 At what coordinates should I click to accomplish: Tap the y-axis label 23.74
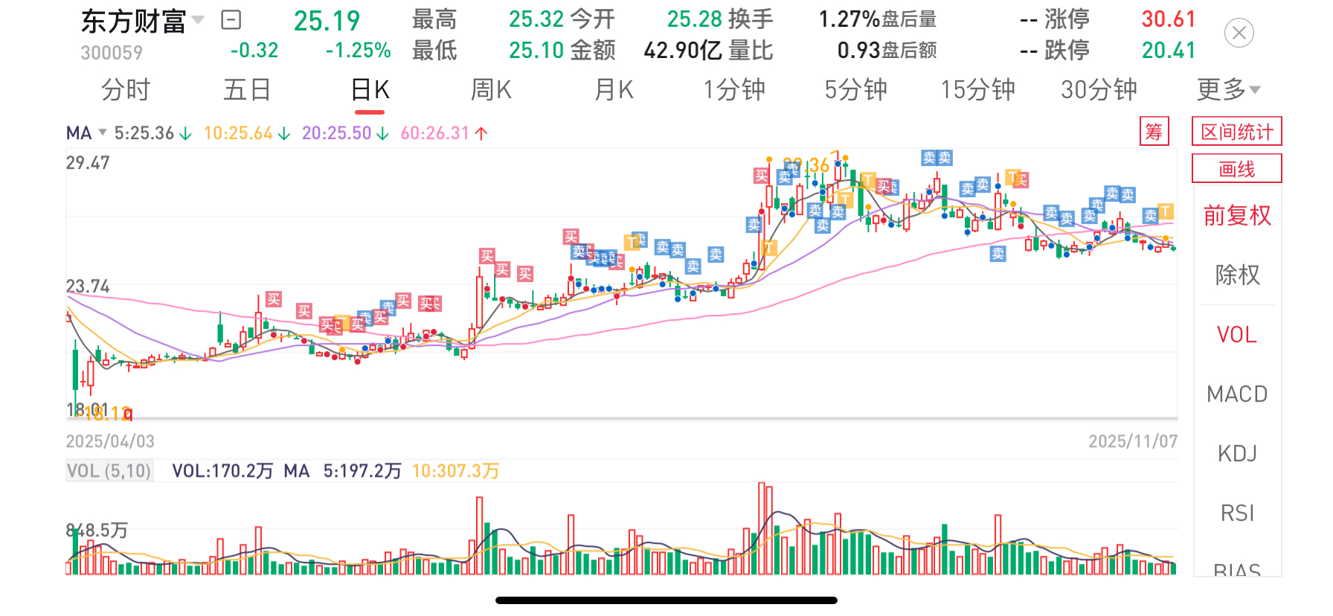coord(88,286)
